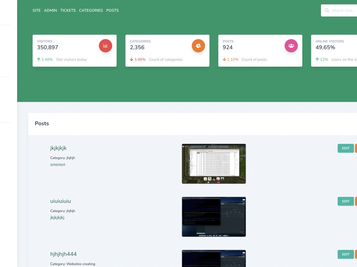Go to the TICKETS section
This screenshot has height=267, width=357.
click(x=68, y=10)
